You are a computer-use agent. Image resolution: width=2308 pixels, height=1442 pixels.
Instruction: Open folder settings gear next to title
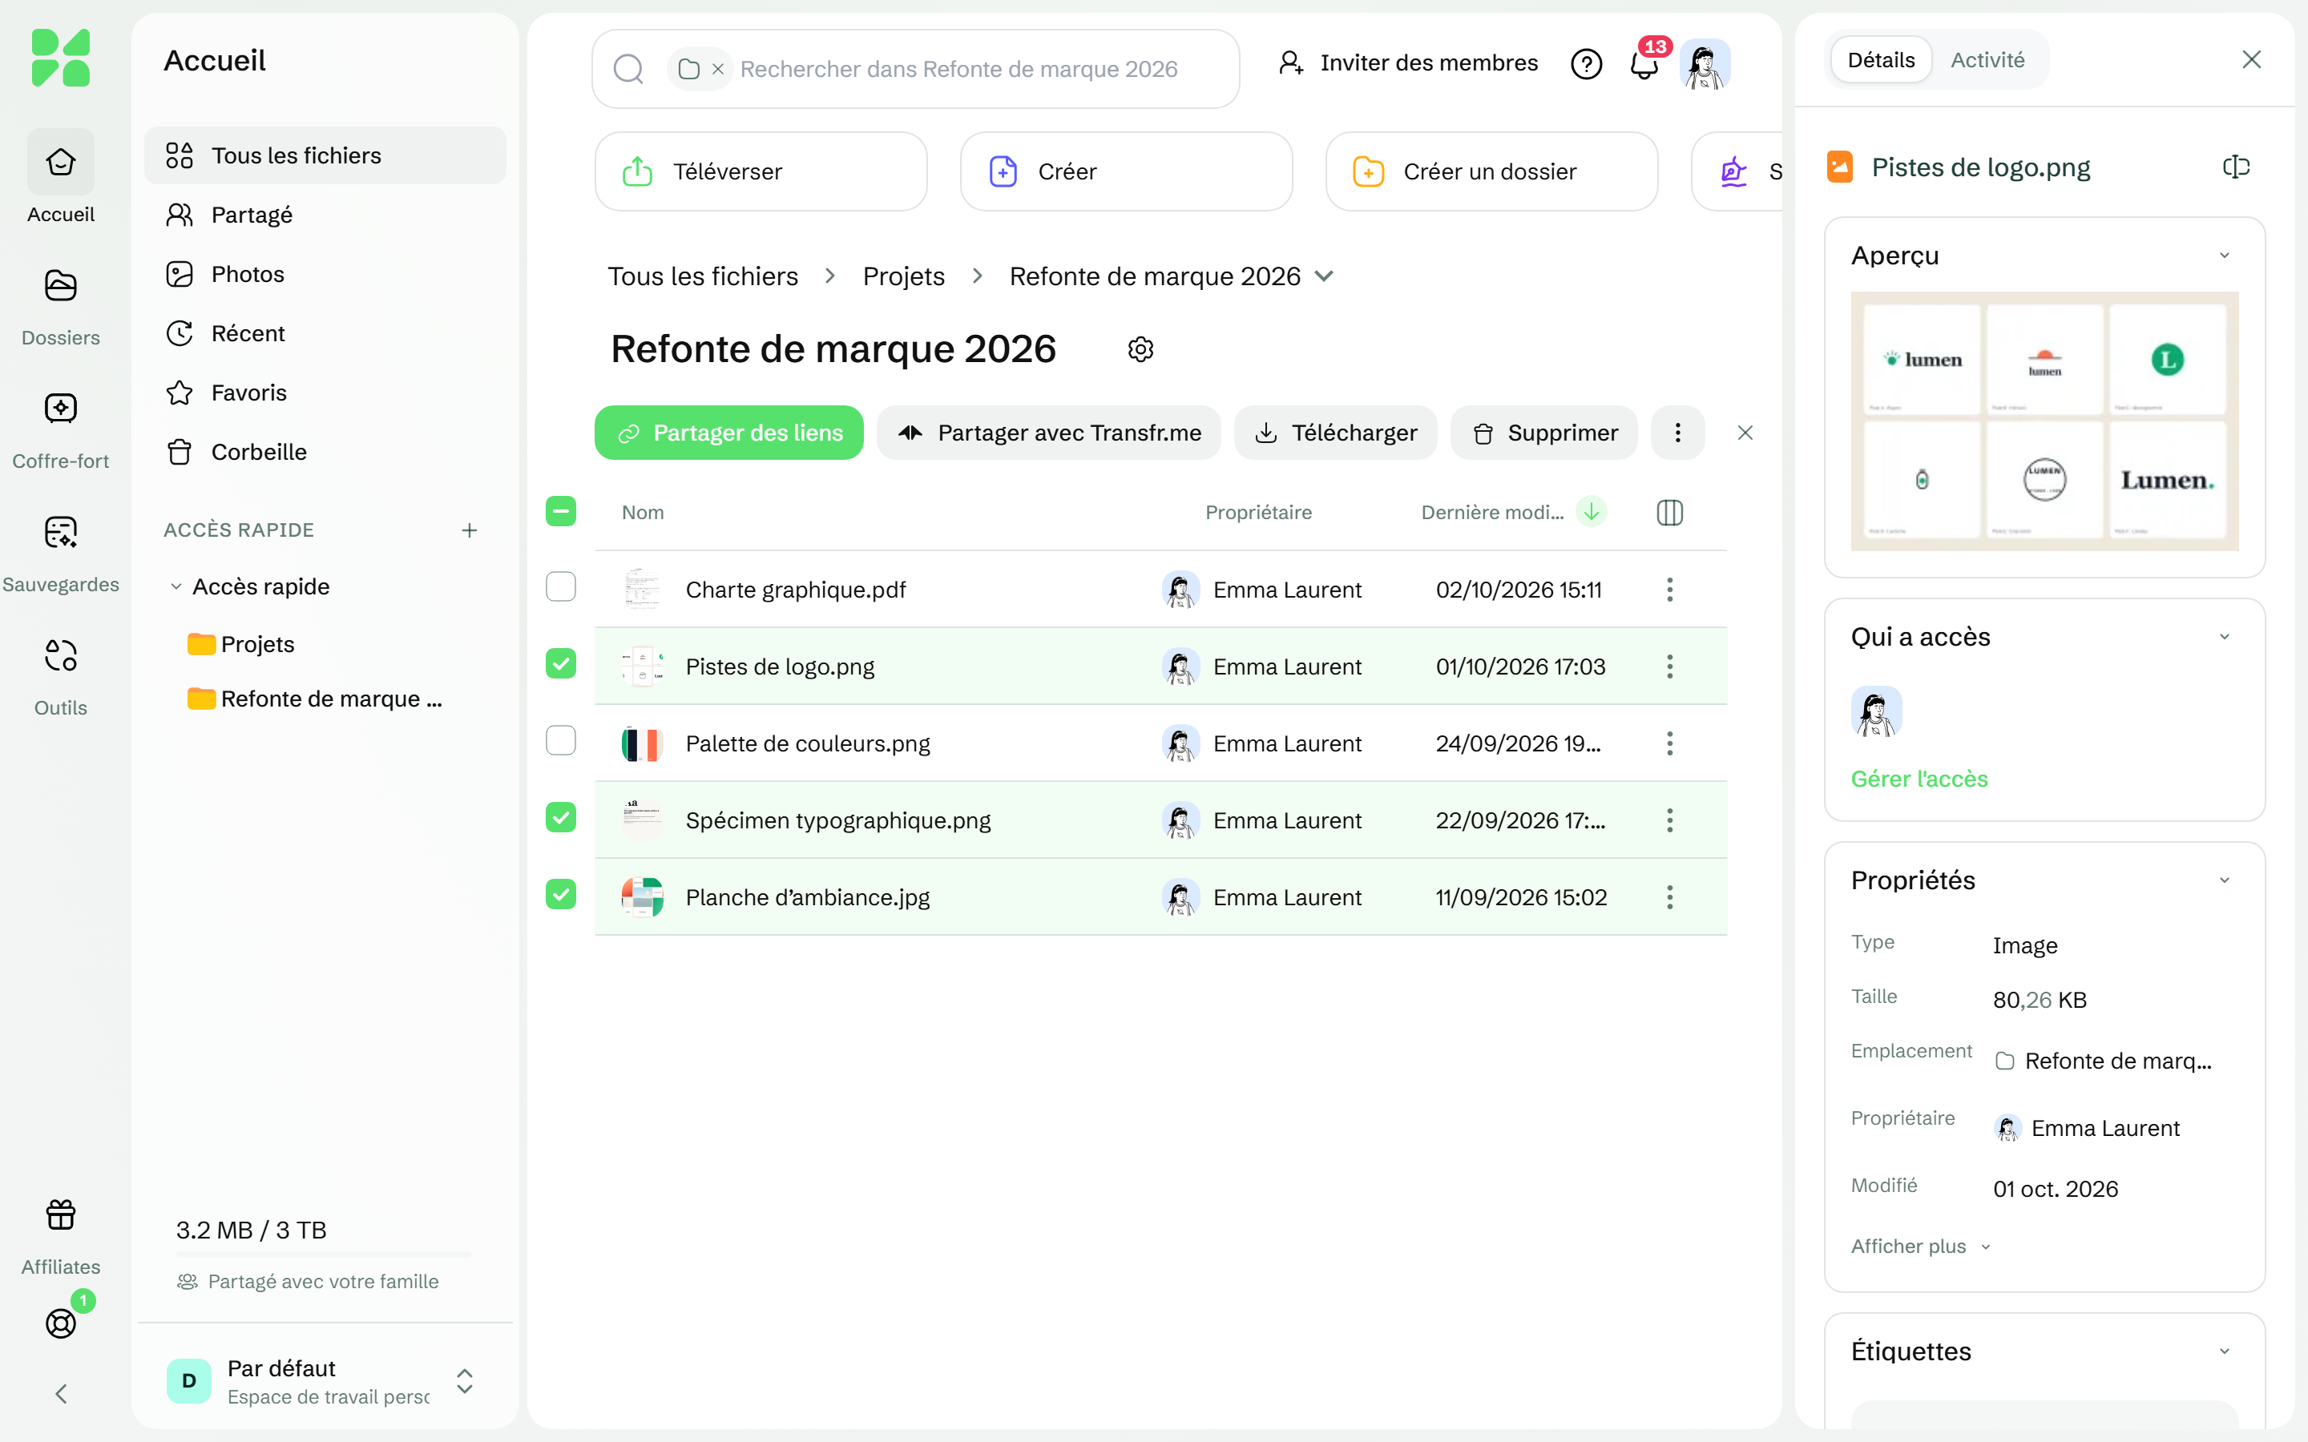pyautogui.click(x=1140, y=349)
